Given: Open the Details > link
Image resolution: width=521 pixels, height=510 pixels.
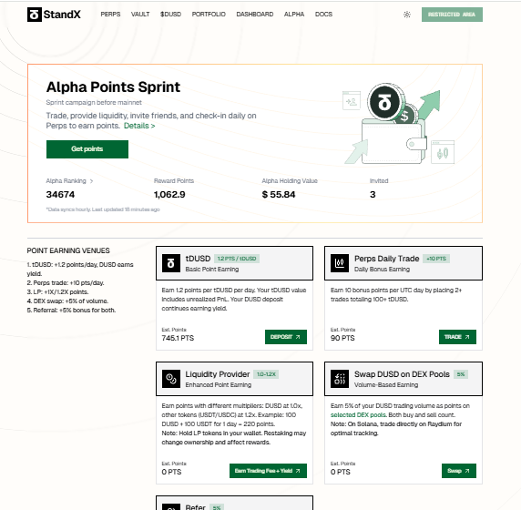Looking at the screenshot, I should [139, 126].
